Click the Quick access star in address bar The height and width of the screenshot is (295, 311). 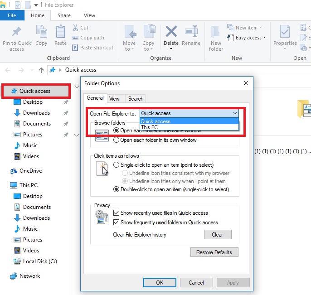[x=53, y=70]
